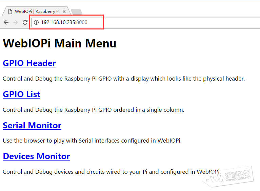Click the 'ordered in a single column' description
Image resolution: width=260 pixels, height=191 pixels.
point(146,110)
